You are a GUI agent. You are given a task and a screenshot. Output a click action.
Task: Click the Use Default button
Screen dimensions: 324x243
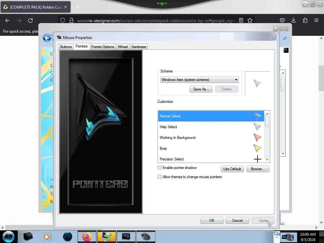[232, 169]
